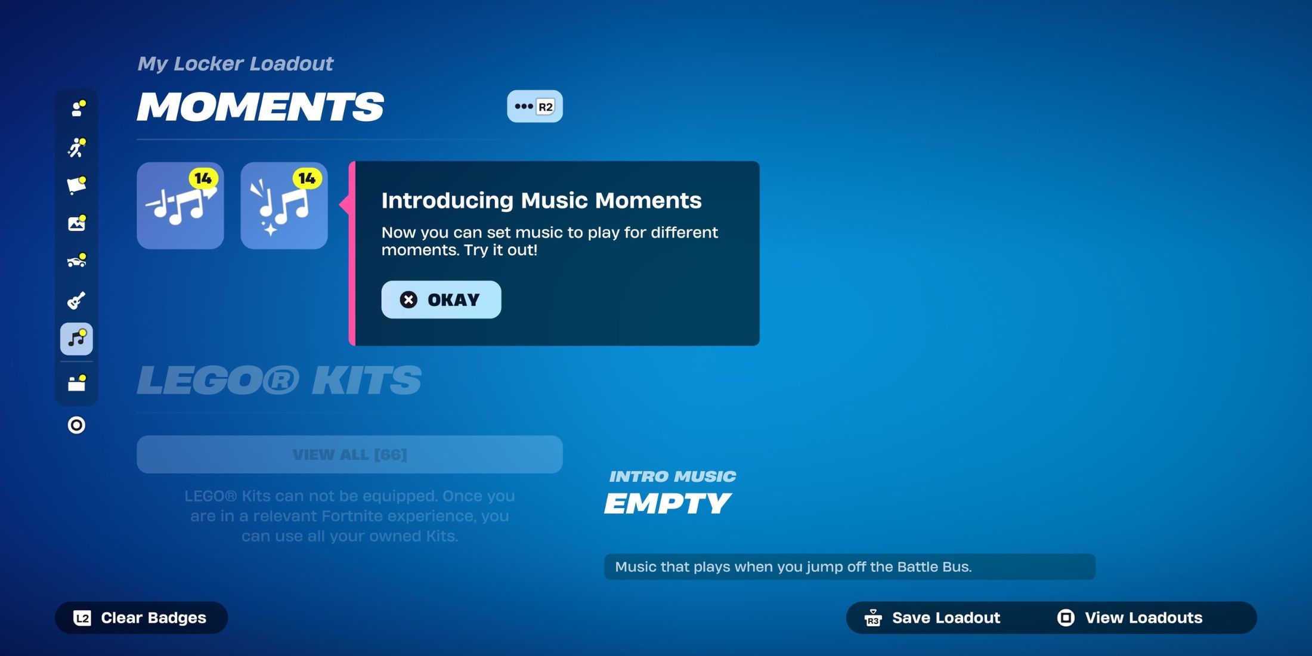
Task: Click the target/bullseye icon in sidebar
Action: coord(77,425)
